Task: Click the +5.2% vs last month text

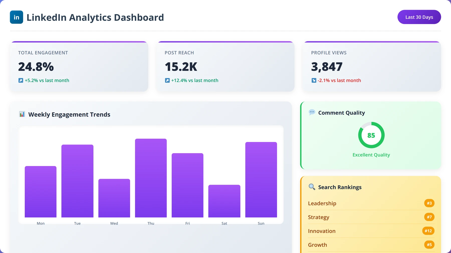Action: (47, 80)
